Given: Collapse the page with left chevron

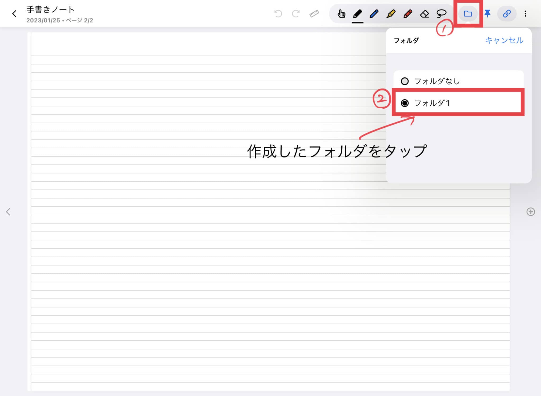Looking at the screenshot, I should pyautogui.click(x=8, y=211).
